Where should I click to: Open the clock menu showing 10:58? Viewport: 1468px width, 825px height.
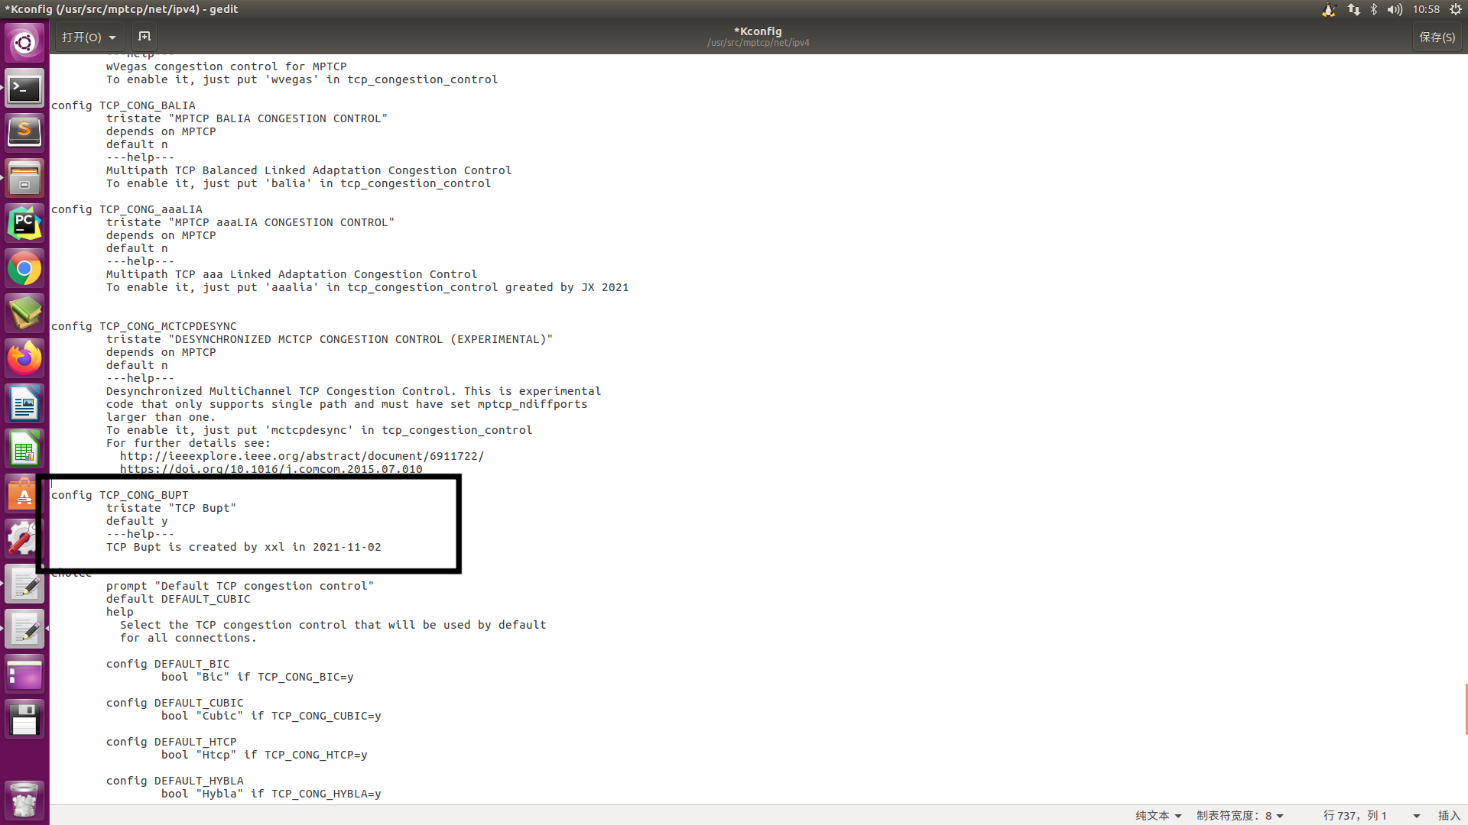pyautogui.click(x=1427, y=9)
